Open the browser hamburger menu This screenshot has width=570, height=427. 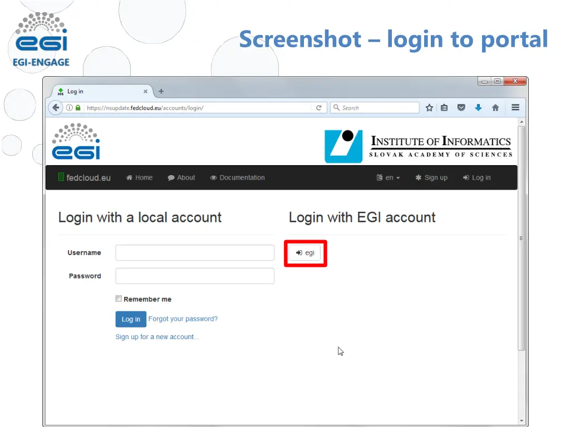(515, 107)
